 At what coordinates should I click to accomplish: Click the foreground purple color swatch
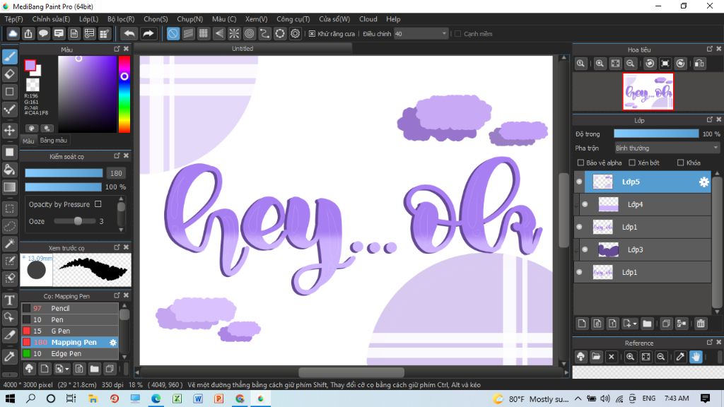[x=30, y=65]
